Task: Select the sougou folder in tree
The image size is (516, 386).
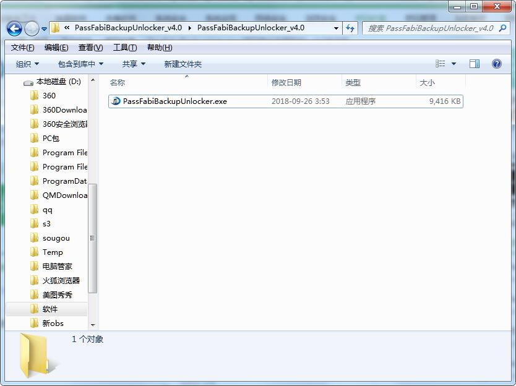Action: (x=56, y=238)
